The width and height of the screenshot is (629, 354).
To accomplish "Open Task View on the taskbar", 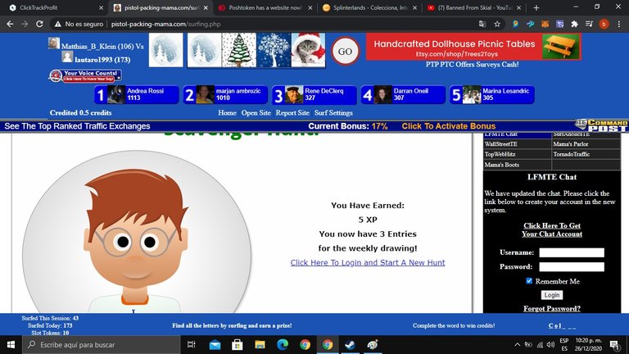I will pyautogui.click(x=192, y=345).
